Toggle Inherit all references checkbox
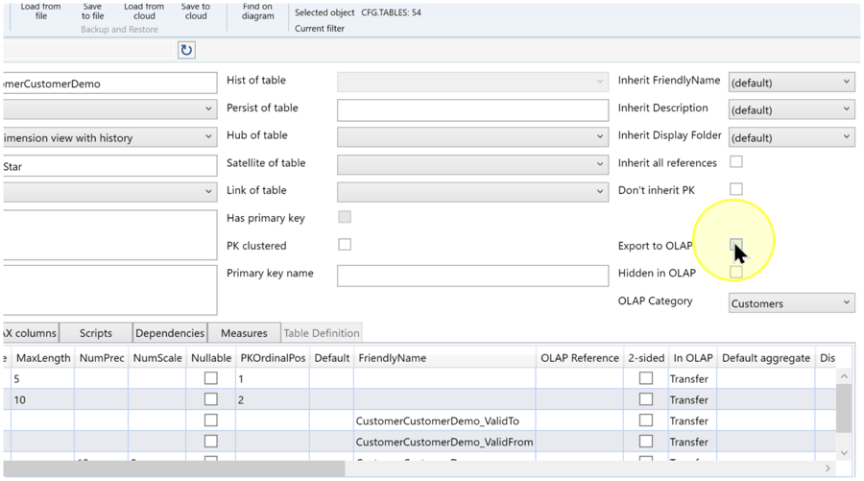 point(736,162)
